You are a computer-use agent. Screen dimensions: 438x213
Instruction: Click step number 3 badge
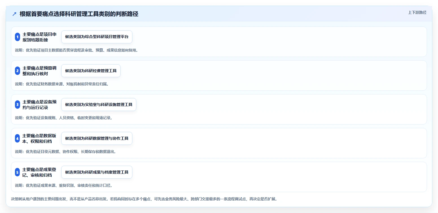pyautogui.click(x=17, y=105)
